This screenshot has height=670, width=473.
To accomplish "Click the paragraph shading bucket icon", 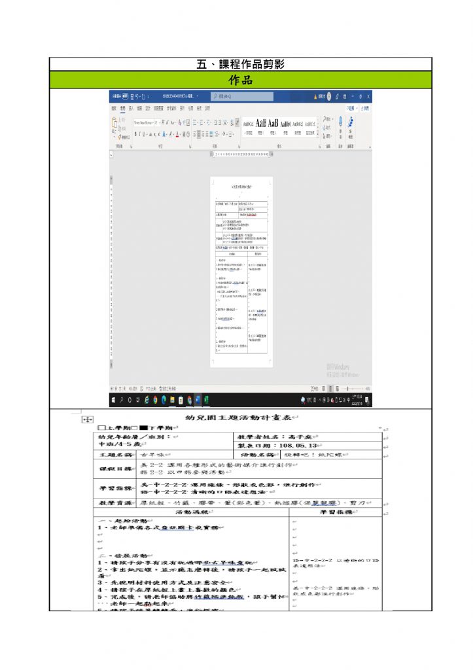I will point(224,134).
